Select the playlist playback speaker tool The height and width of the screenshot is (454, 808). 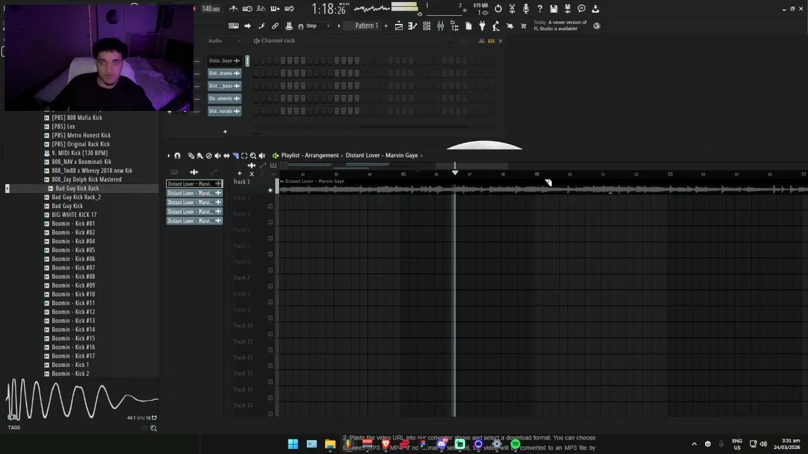pos(262,156)
